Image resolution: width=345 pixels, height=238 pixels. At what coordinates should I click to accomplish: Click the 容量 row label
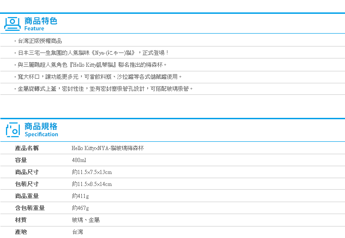21,160
